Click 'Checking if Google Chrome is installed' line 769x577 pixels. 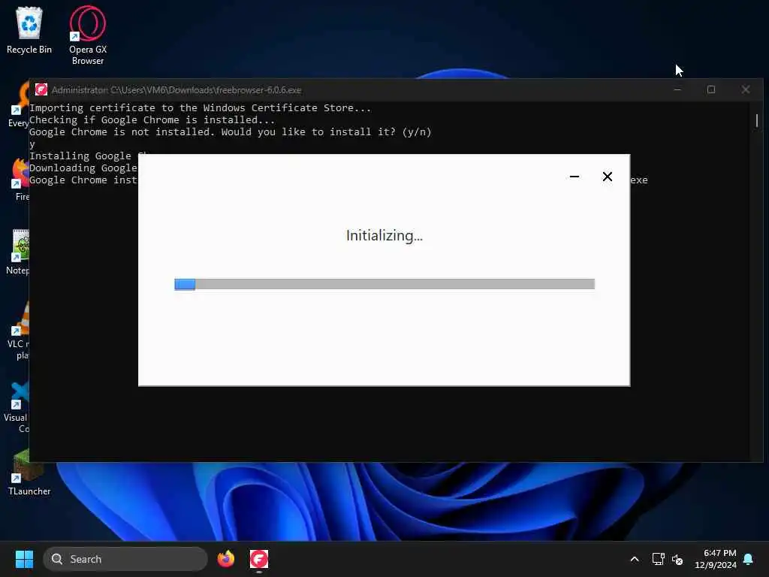[x=152, y=119]
